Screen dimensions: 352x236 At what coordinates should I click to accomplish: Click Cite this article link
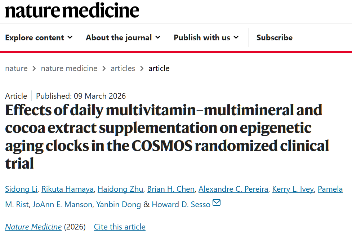click(x=120, y=227)
